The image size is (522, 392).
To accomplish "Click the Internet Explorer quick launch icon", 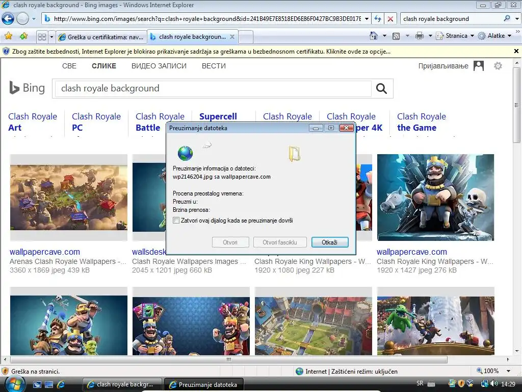I will coord(61,384).
